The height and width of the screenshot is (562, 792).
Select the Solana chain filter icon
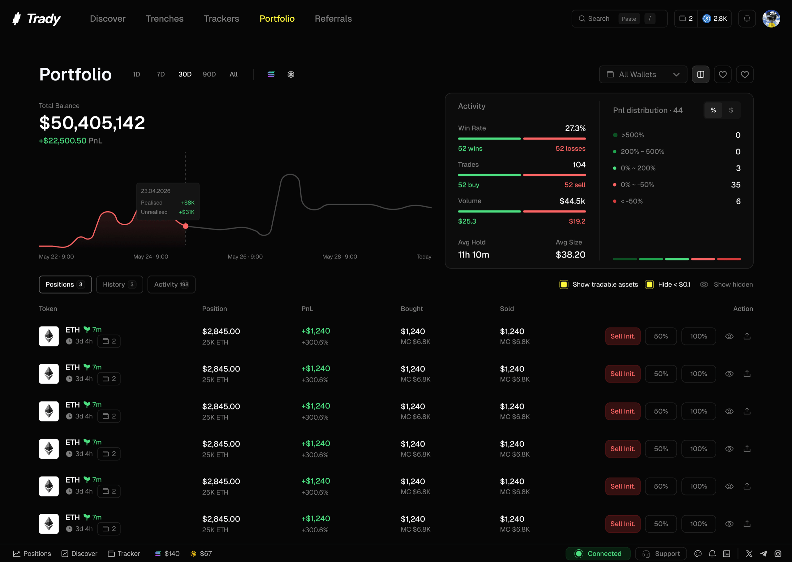coord(271,74)
